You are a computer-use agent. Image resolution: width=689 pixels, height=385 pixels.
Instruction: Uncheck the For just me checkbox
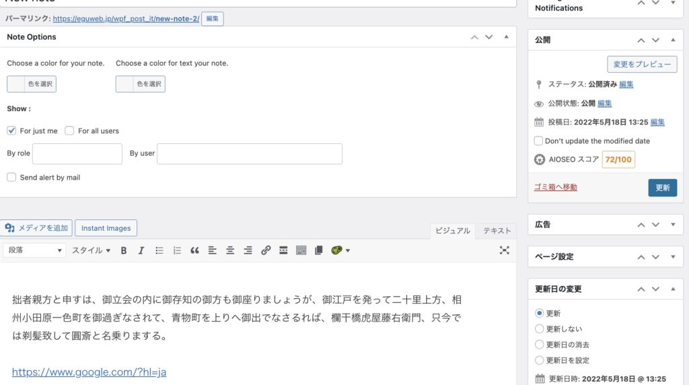pos(11,131)
